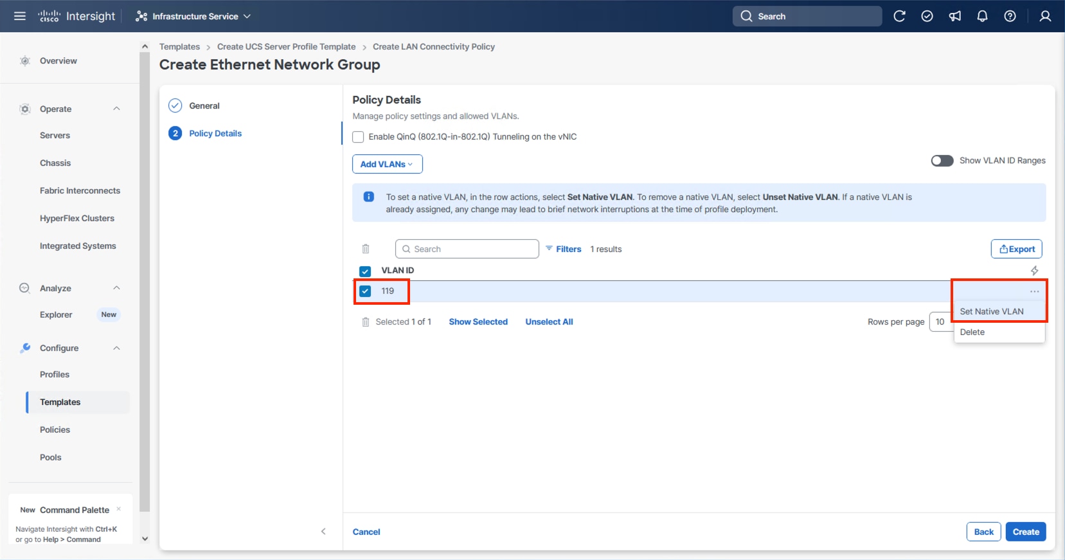The height and width of the screenshot is (560, 1065).
Task: Click the trash icon beside the search field
Action: pyautogui.click(x=366, y=249)
